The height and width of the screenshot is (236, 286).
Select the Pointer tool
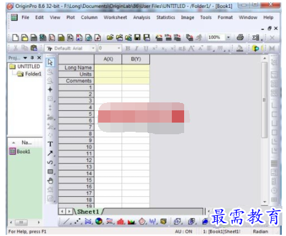click(x=50, y=62)
